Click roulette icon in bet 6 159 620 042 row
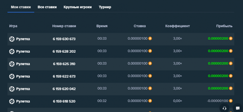Screen dimensions: 243x112 tap(12, 89)
